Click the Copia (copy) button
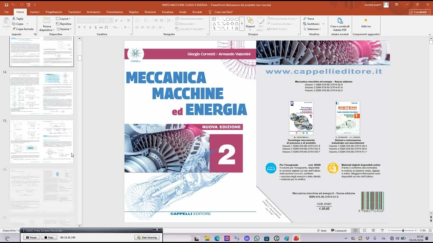 point(18,24)
